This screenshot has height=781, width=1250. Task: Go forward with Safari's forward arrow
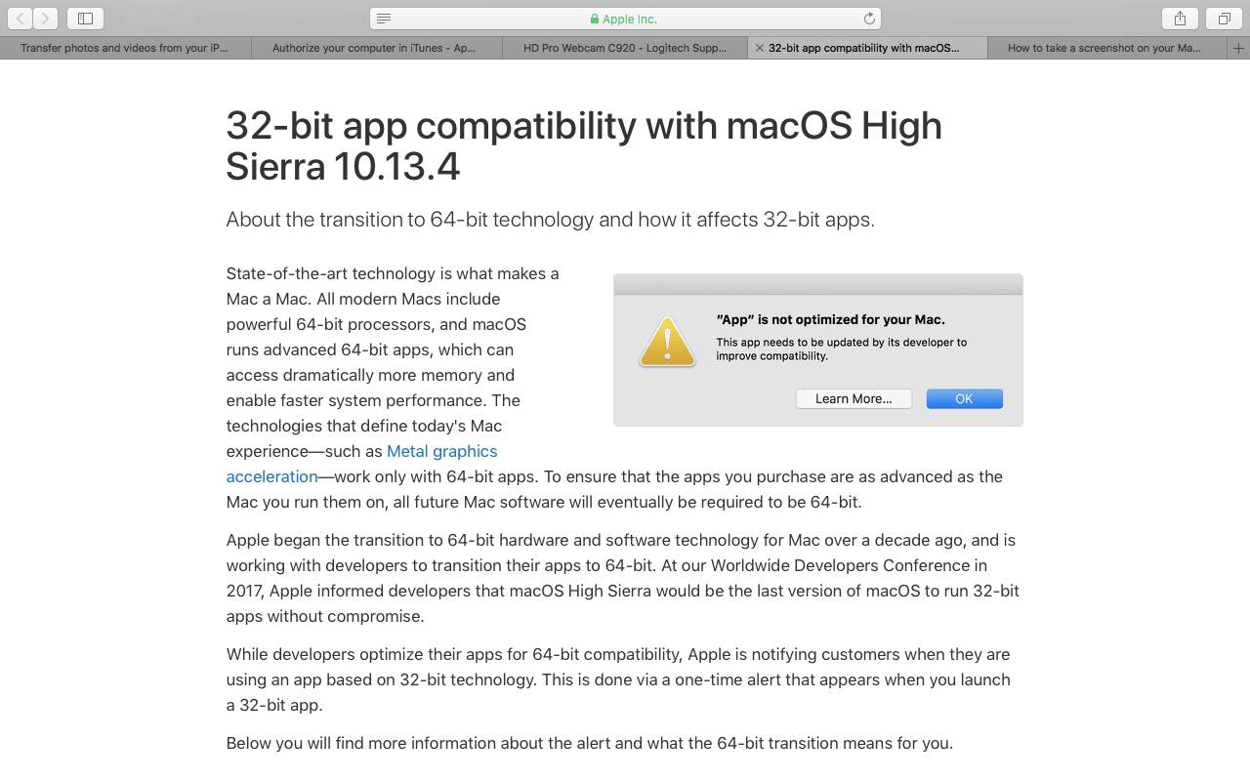pyautogui.click(x=45, y=19)
